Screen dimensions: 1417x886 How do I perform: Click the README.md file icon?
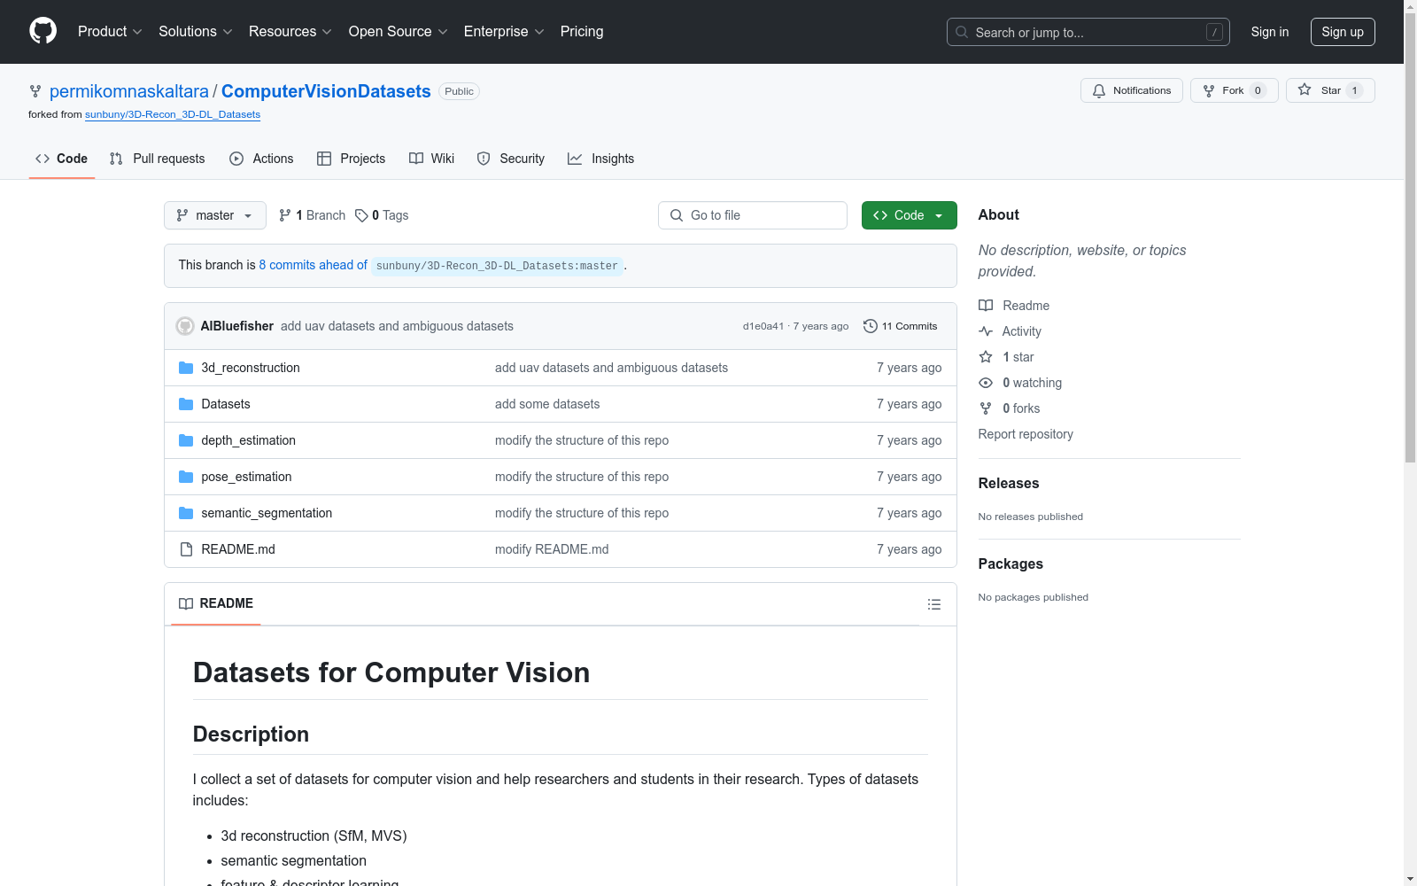186,549
